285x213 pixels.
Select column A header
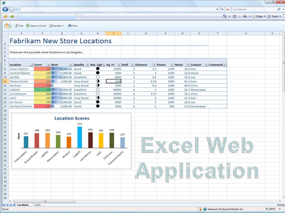[21, 33]
